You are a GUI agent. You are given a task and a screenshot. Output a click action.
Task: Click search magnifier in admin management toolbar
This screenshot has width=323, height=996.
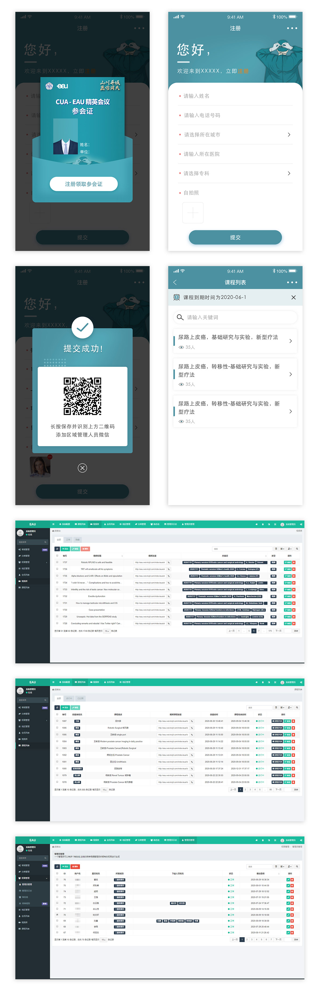[297, 866]
